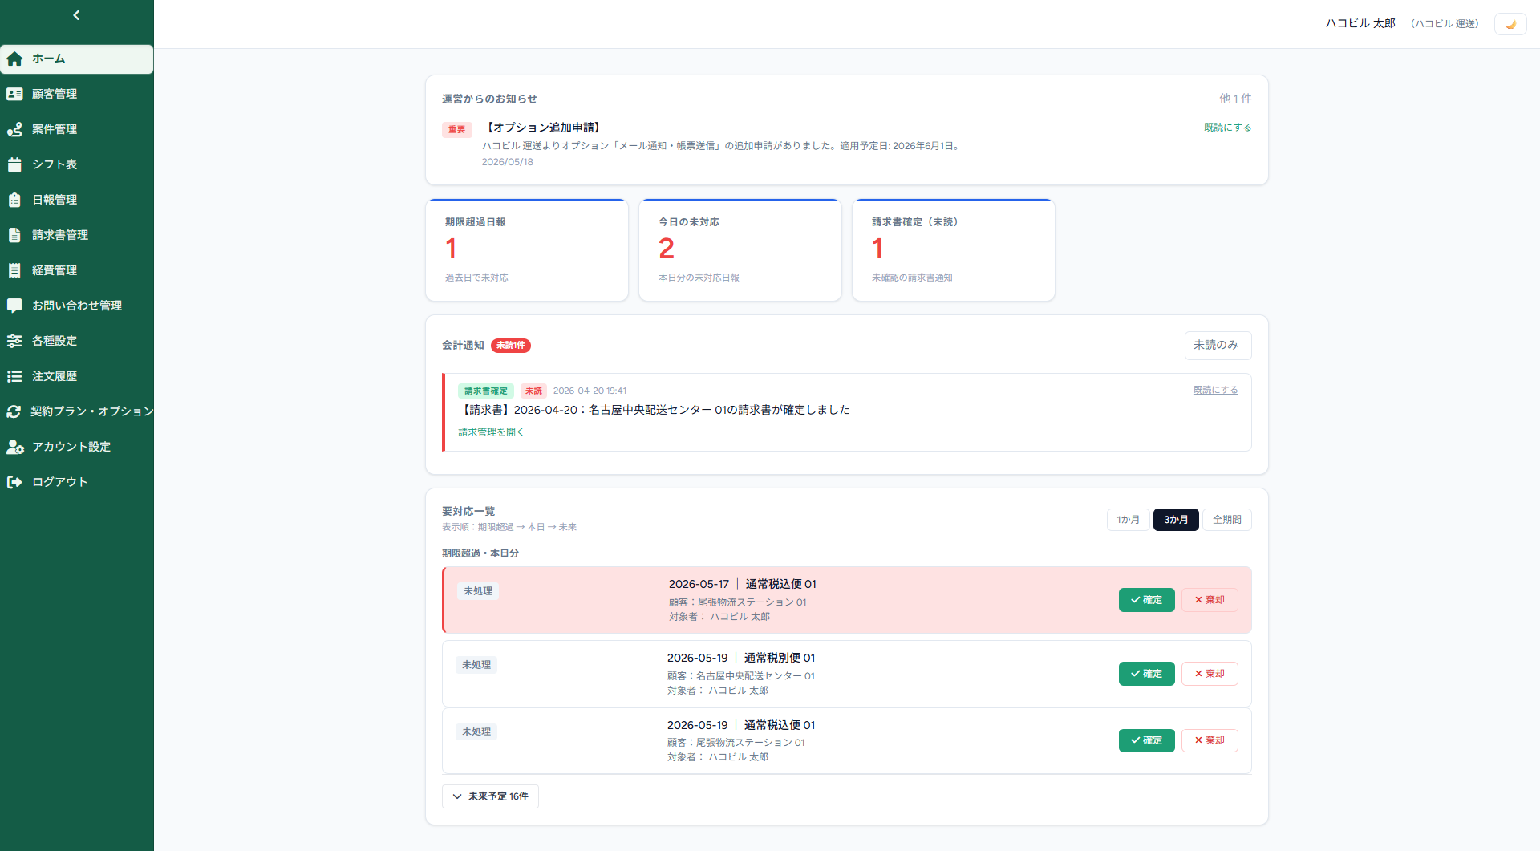Mark the オプション追加申請 notice as read

(1227, 128)
